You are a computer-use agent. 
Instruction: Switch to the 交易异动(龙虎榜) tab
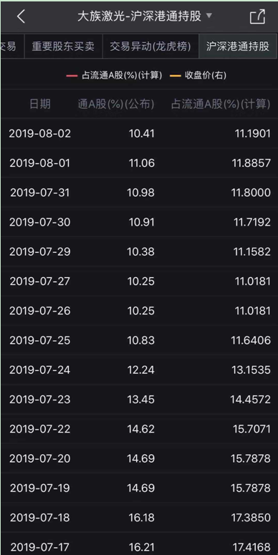tap(150, 46)
